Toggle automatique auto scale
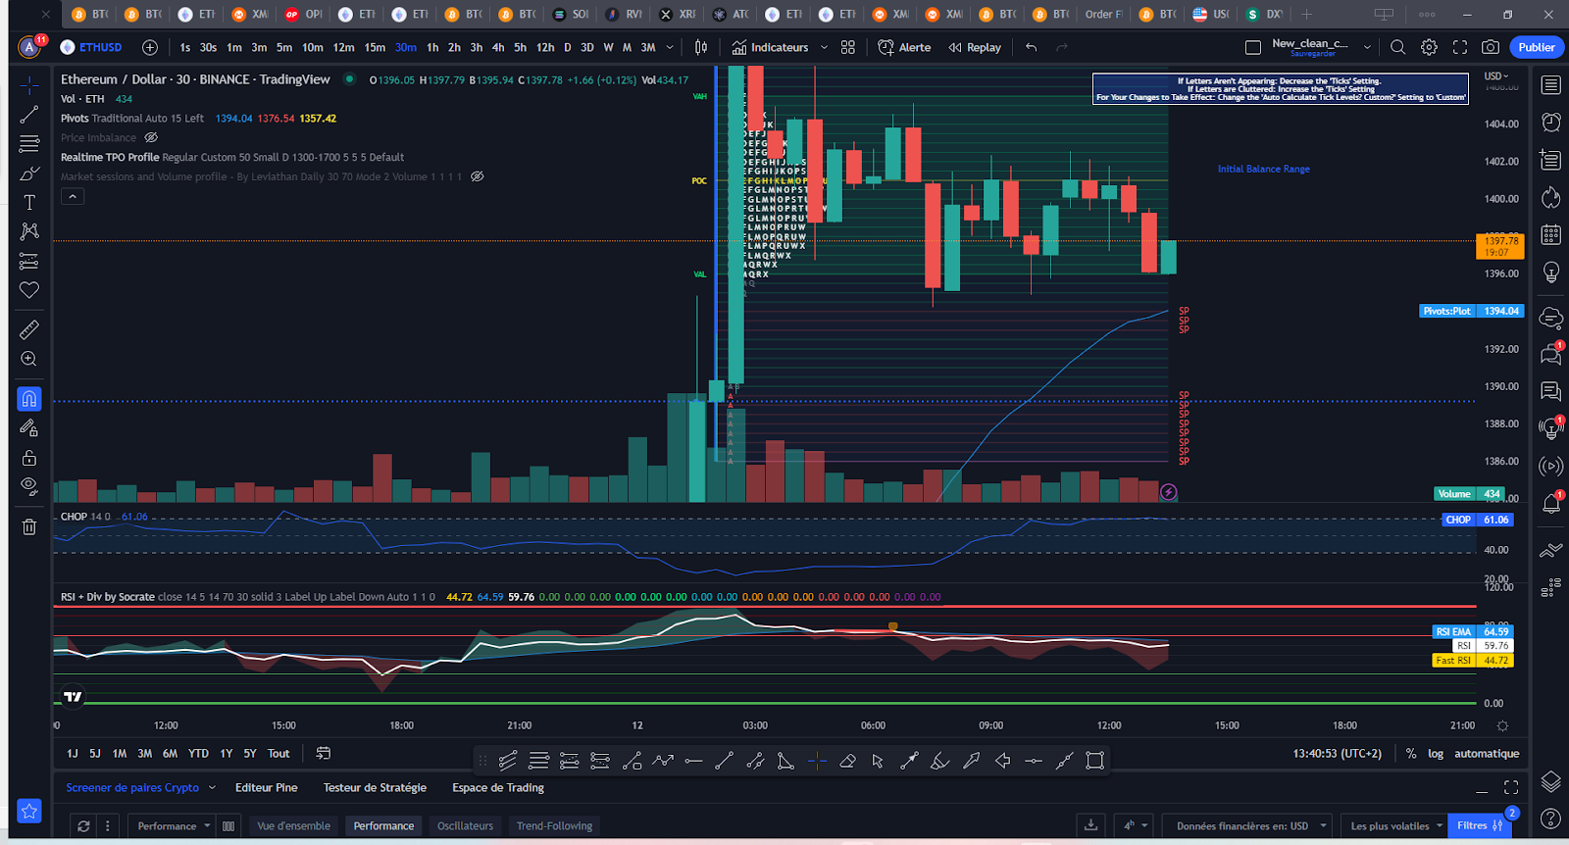Image resolution: width=1569 pixels, height=845 pixels. [1486, 754]
